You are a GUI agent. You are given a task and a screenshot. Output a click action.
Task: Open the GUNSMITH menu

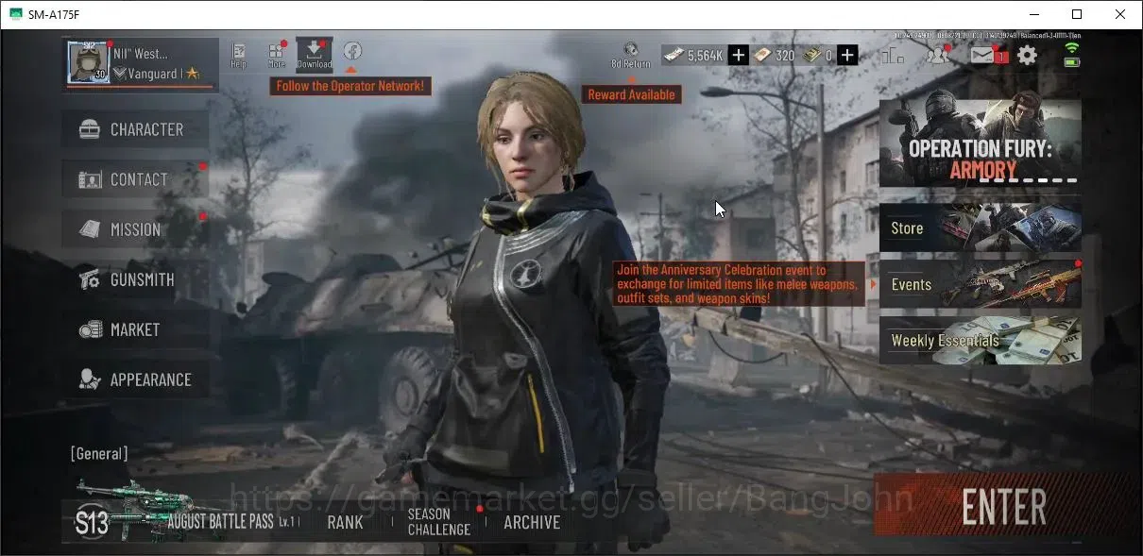coord(135,279)
